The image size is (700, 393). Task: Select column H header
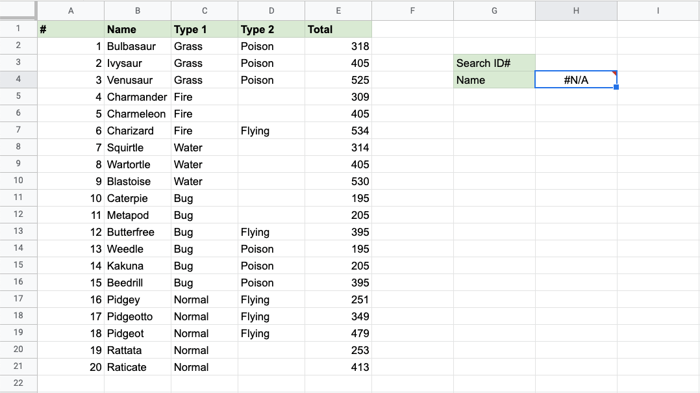click(576, 10)
